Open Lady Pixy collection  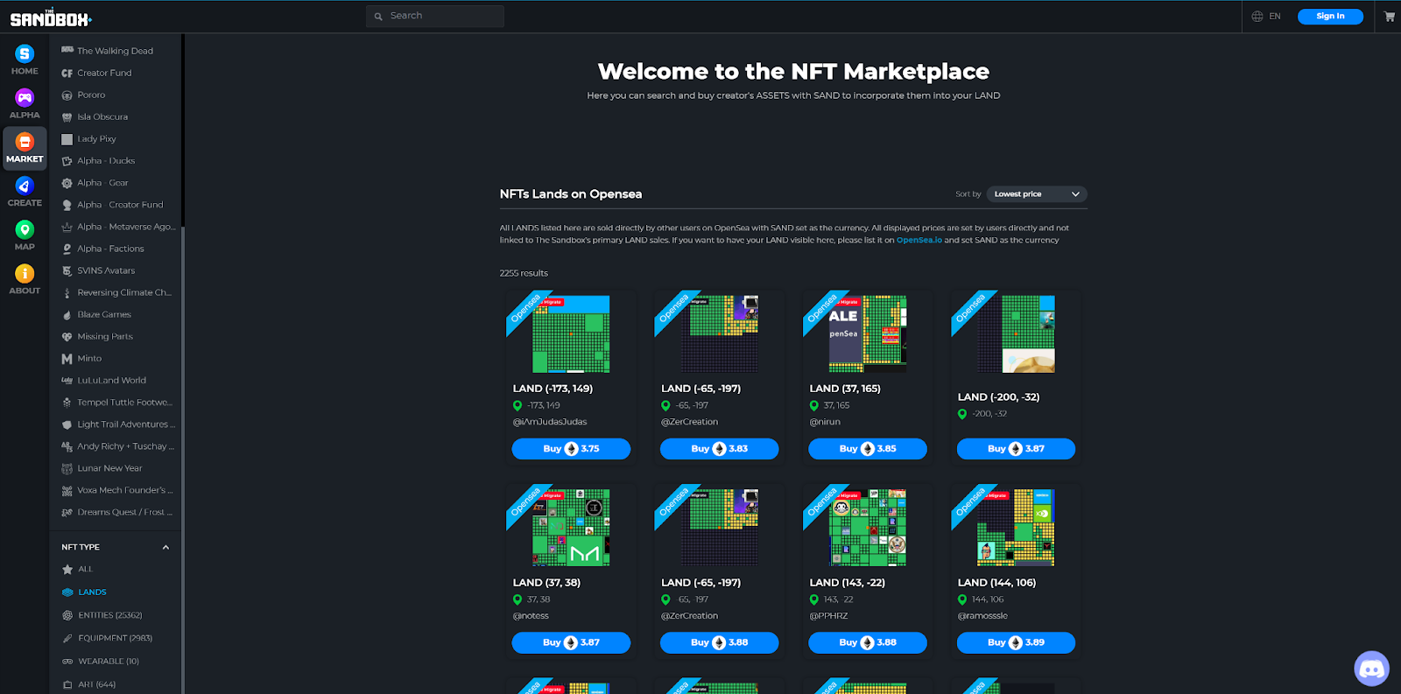coord(96,138)
